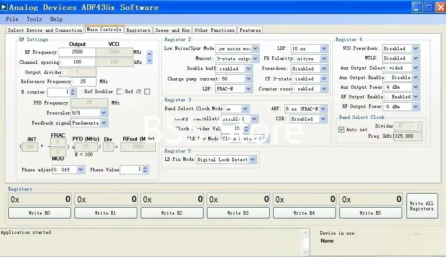Tick the Ref /2 checkbox
Image resolution: width=446 pixels, height=257 pixels.
coord(147,92)
